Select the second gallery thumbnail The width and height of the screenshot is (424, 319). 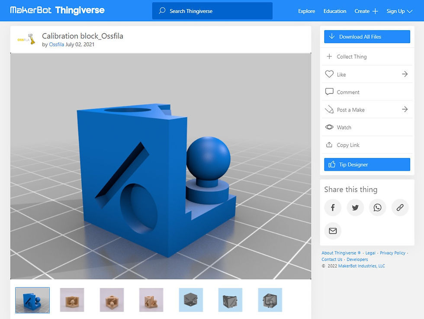pos(72,300)
